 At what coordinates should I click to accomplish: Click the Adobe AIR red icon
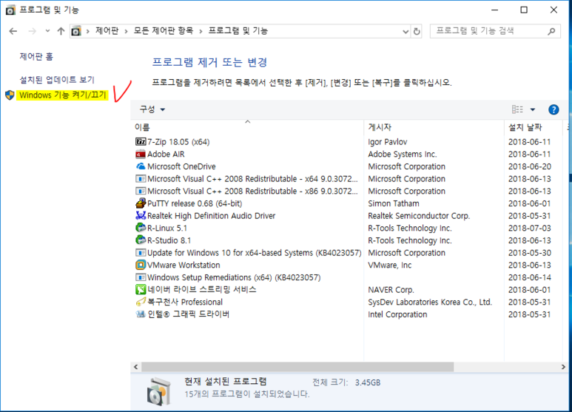[141, 155]
